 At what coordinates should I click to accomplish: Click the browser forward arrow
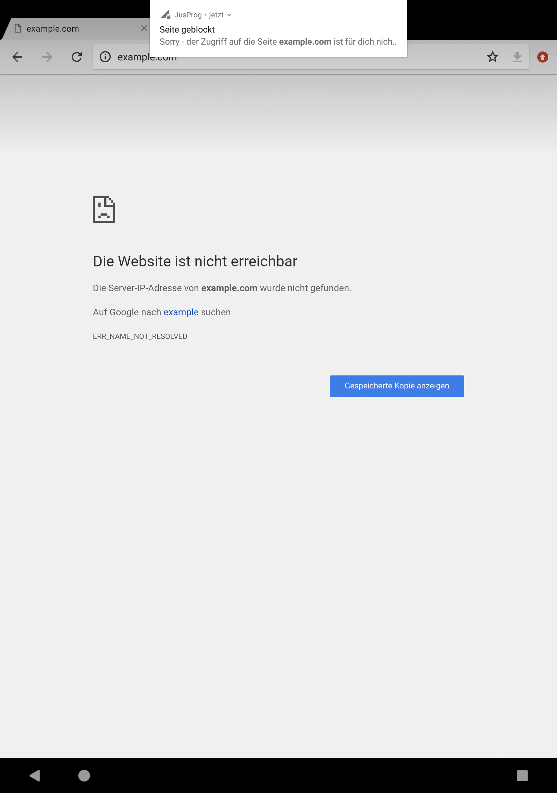coord(47,57)
